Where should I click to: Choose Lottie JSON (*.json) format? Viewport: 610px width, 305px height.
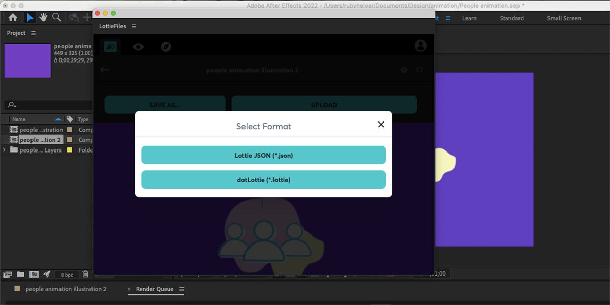tap(263, 155)
